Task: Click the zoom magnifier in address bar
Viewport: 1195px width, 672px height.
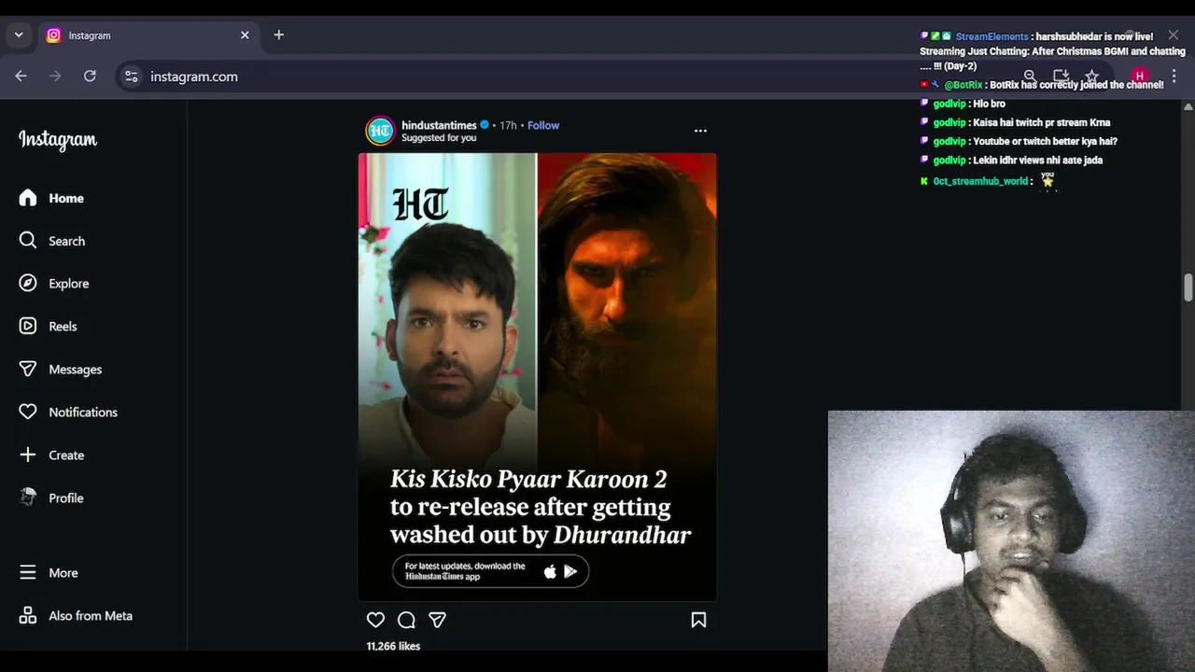Action: [x=1030, y=77]
